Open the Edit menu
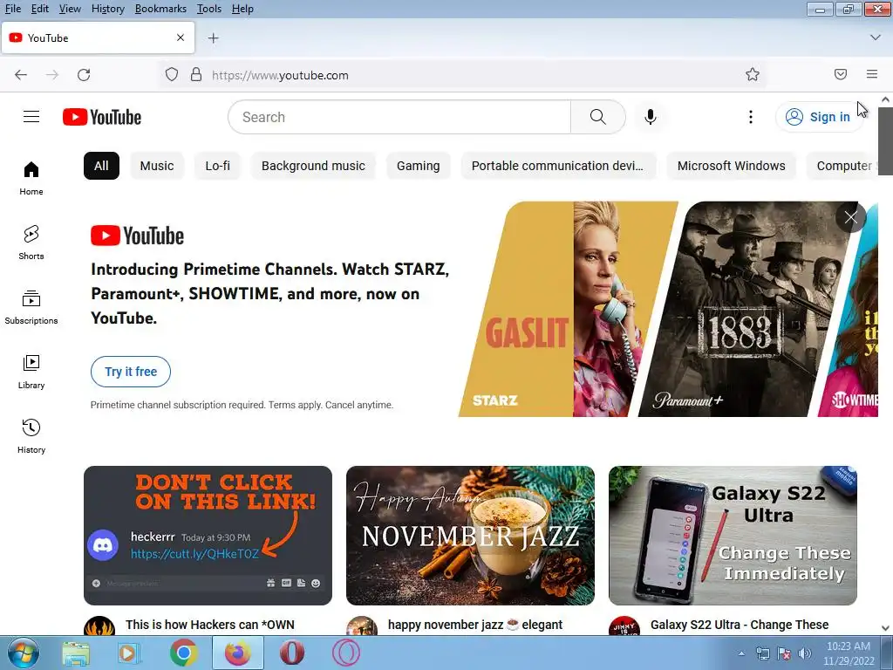This screenshot has width=893, height=670. coord(40,9)
